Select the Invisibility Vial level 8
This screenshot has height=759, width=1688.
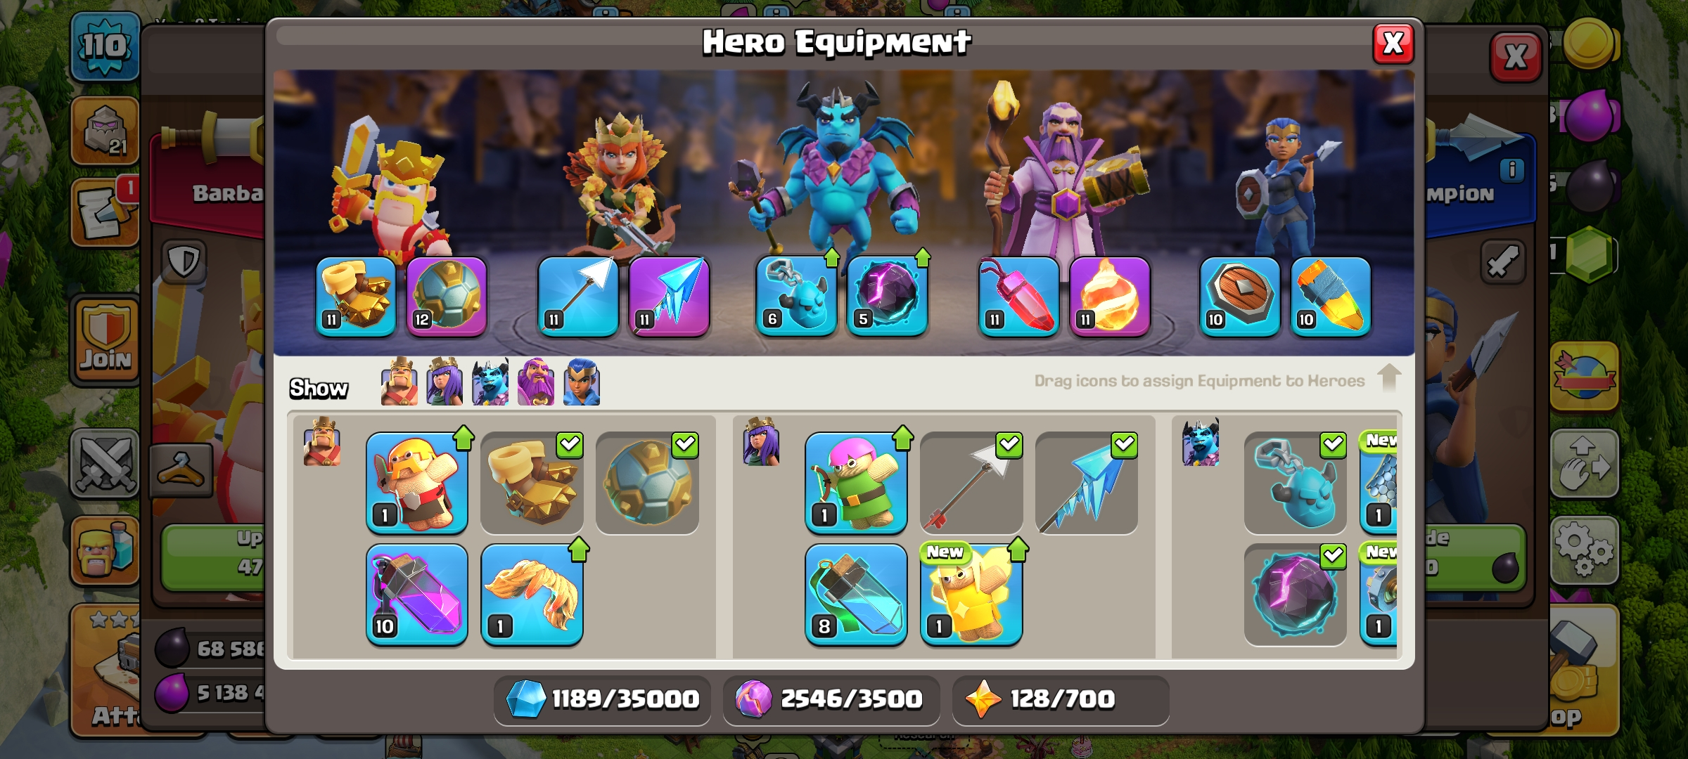pyautogui.click(x=856, y=595)
